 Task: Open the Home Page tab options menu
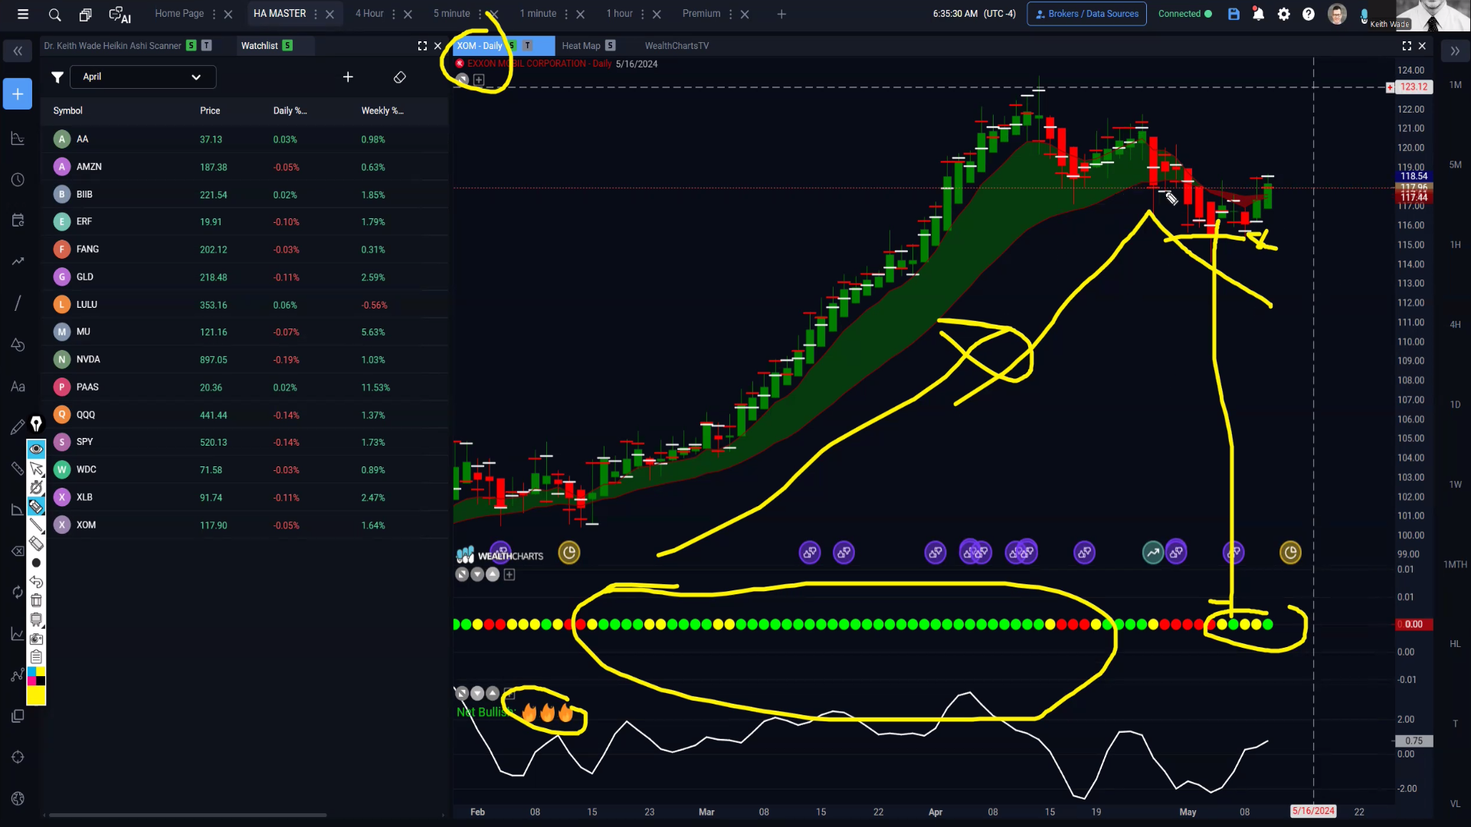(x=214, y=14)
